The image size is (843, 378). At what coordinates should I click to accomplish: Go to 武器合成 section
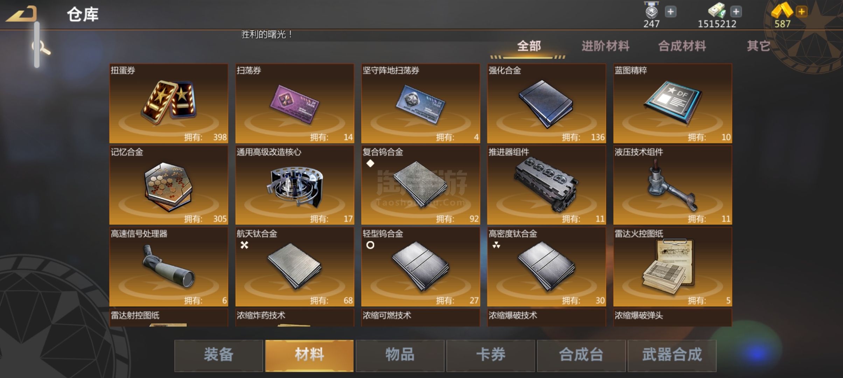(x=672, y=355)
